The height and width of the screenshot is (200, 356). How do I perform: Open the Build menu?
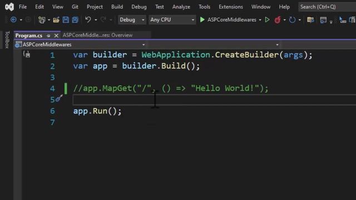coord(117,7)
